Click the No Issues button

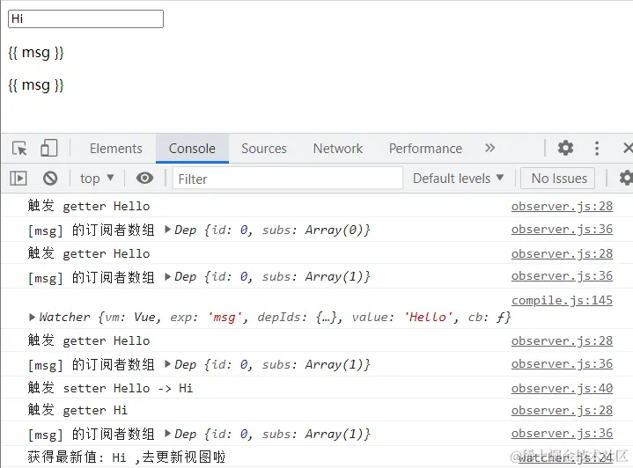coord(559,179)
